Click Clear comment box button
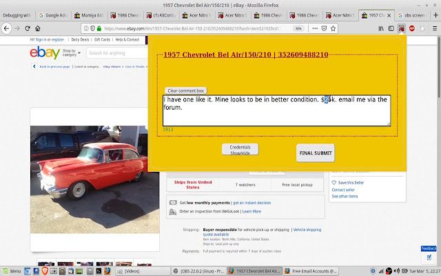This screenshot has height=276, width=441. point(185,90)
